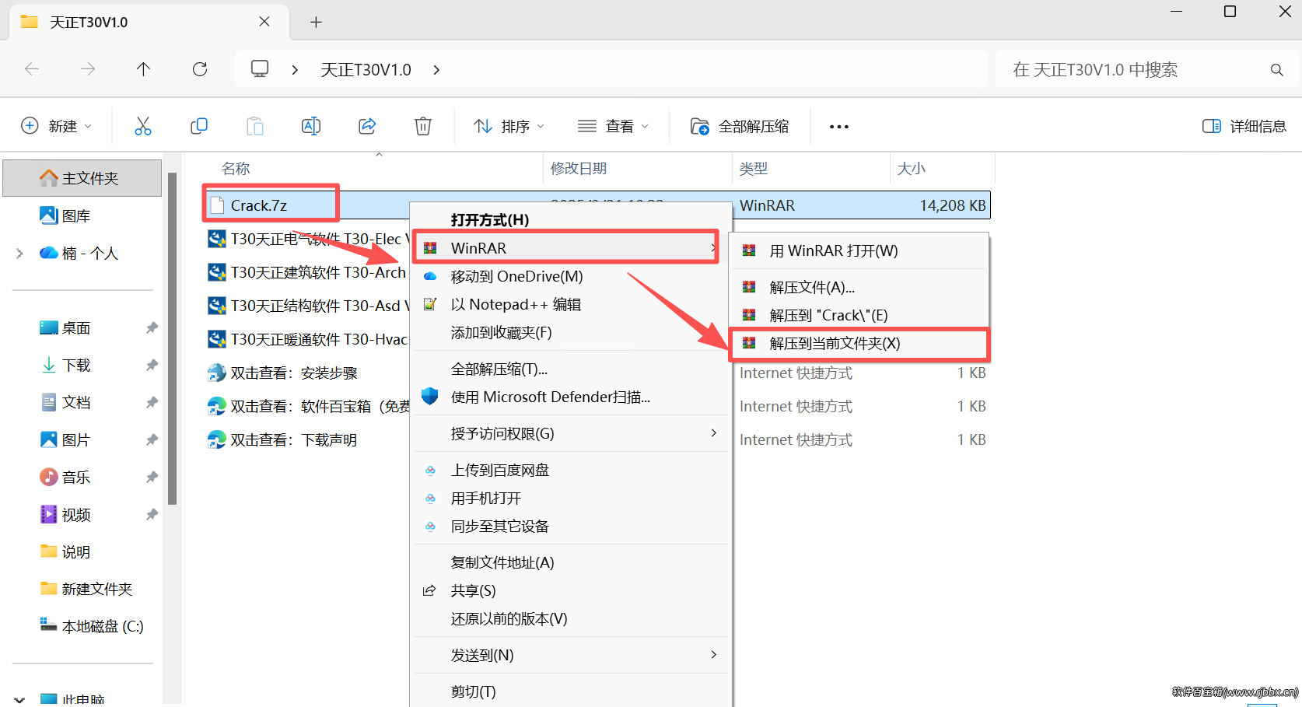
Task: Select T30天正结构软件 T30-Asd installer
Action: tap(307, 306)
